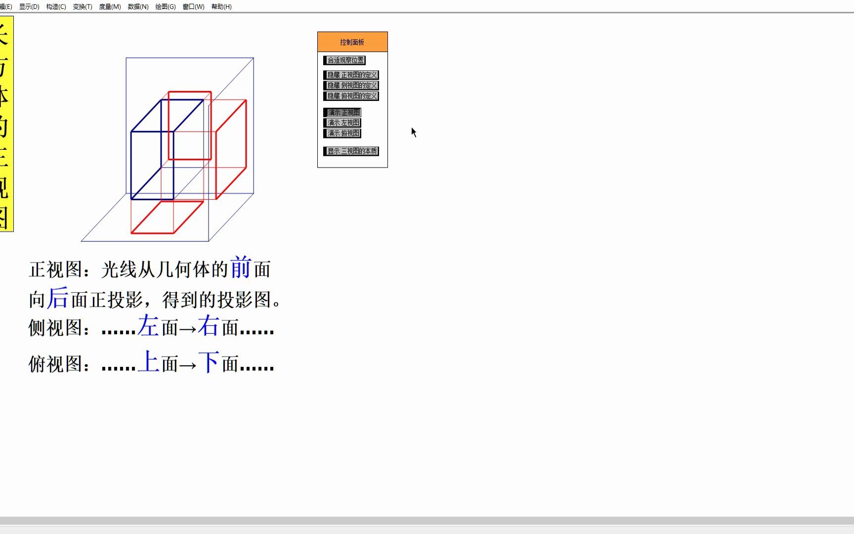Hide 侧视图的定义 with its toggle button
This screenshot has width=854, height=534.
click(x=352, y=86)
